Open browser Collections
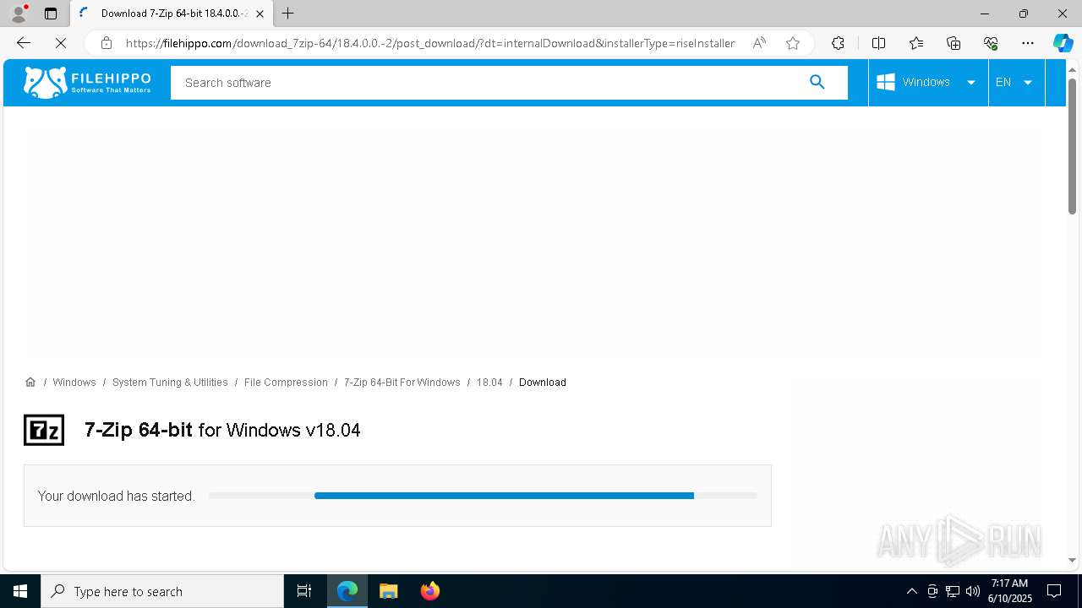 point(954,43)
